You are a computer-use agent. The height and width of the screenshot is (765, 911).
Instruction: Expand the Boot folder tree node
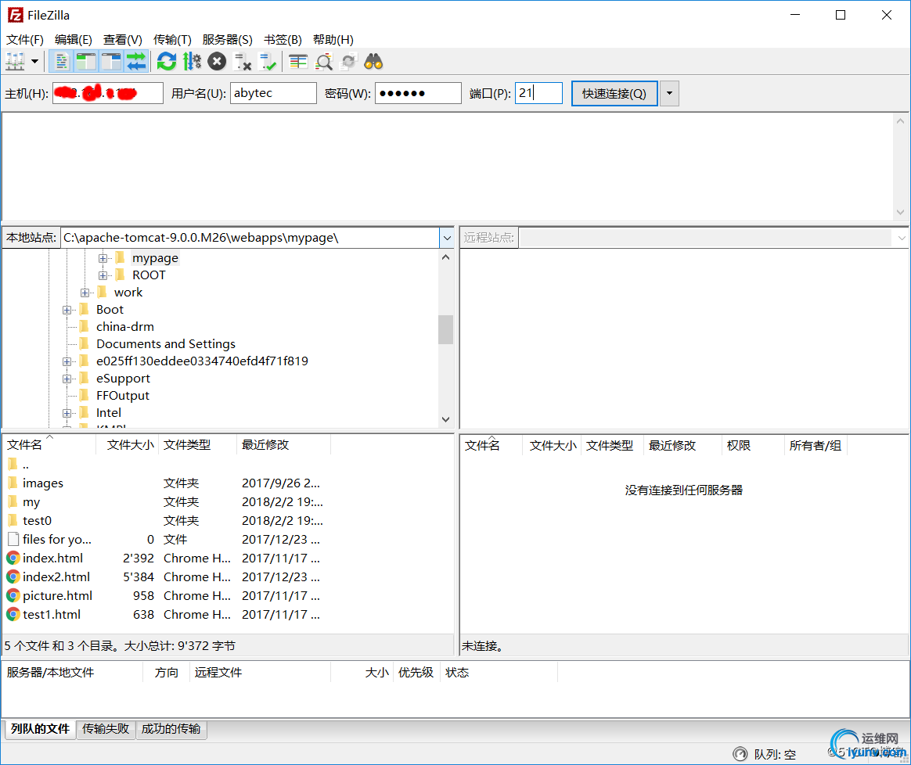tap(67, 310)
